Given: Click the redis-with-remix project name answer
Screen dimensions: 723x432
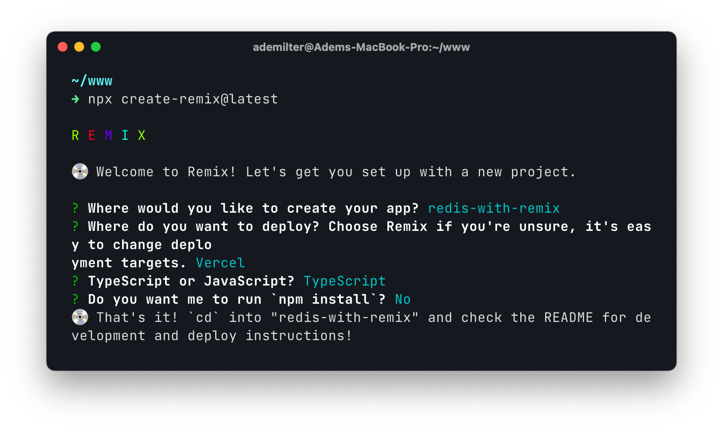Looking at the screenshot, I should (x=494, y=208).
